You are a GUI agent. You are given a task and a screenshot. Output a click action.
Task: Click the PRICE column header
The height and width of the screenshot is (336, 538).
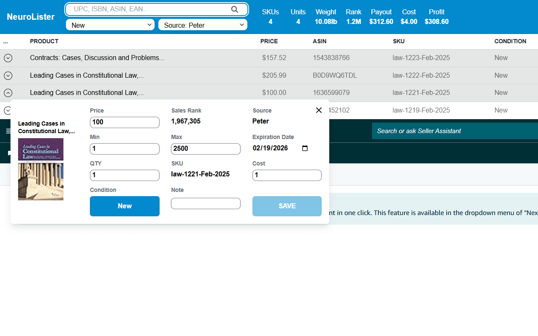coord(269,41)
